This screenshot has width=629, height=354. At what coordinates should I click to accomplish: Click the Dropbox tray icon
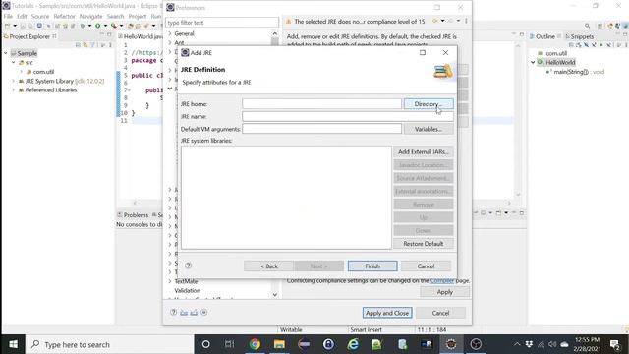529,344
